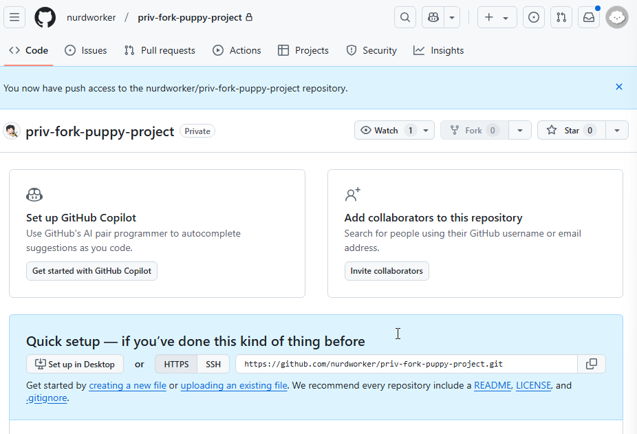Image resolution: width=637 pixels, height=434 pixels.
Task: Expand Copilot dropdown arrow in header
Action: tap(452, 17)
